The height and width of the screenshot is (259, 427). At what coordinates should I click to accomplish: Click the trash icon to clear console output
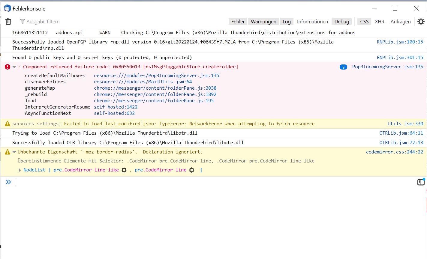[x=8, y=22]
